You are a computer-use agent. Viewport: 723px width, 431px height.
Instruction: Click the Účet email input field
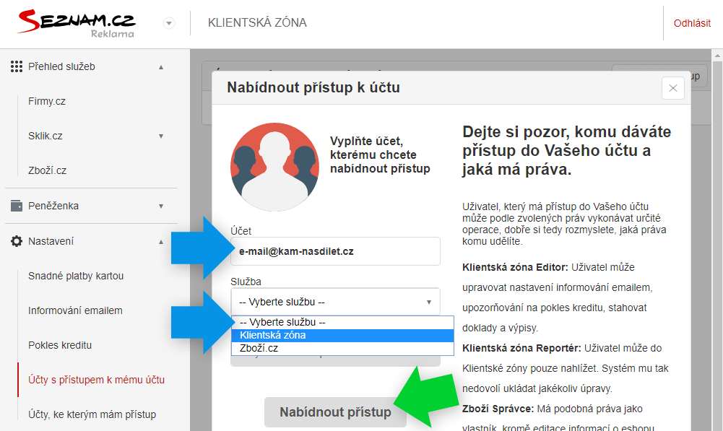335,251
